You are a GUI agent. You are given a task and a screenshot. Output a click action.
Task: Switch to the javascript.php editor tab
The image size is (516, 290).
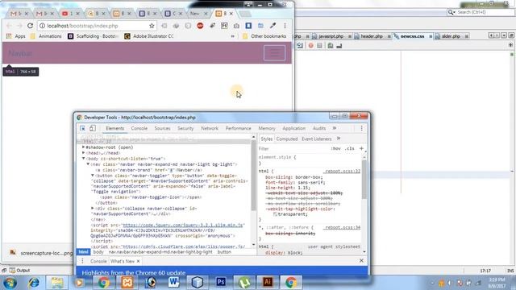[x=331, y=36]
